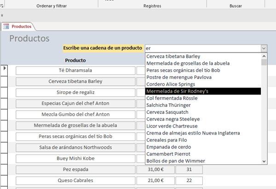Open the Productos form tab
Image resolution: width=276 pixels, height=189 pixels.
pyautogui.click(x=21, y=27)
